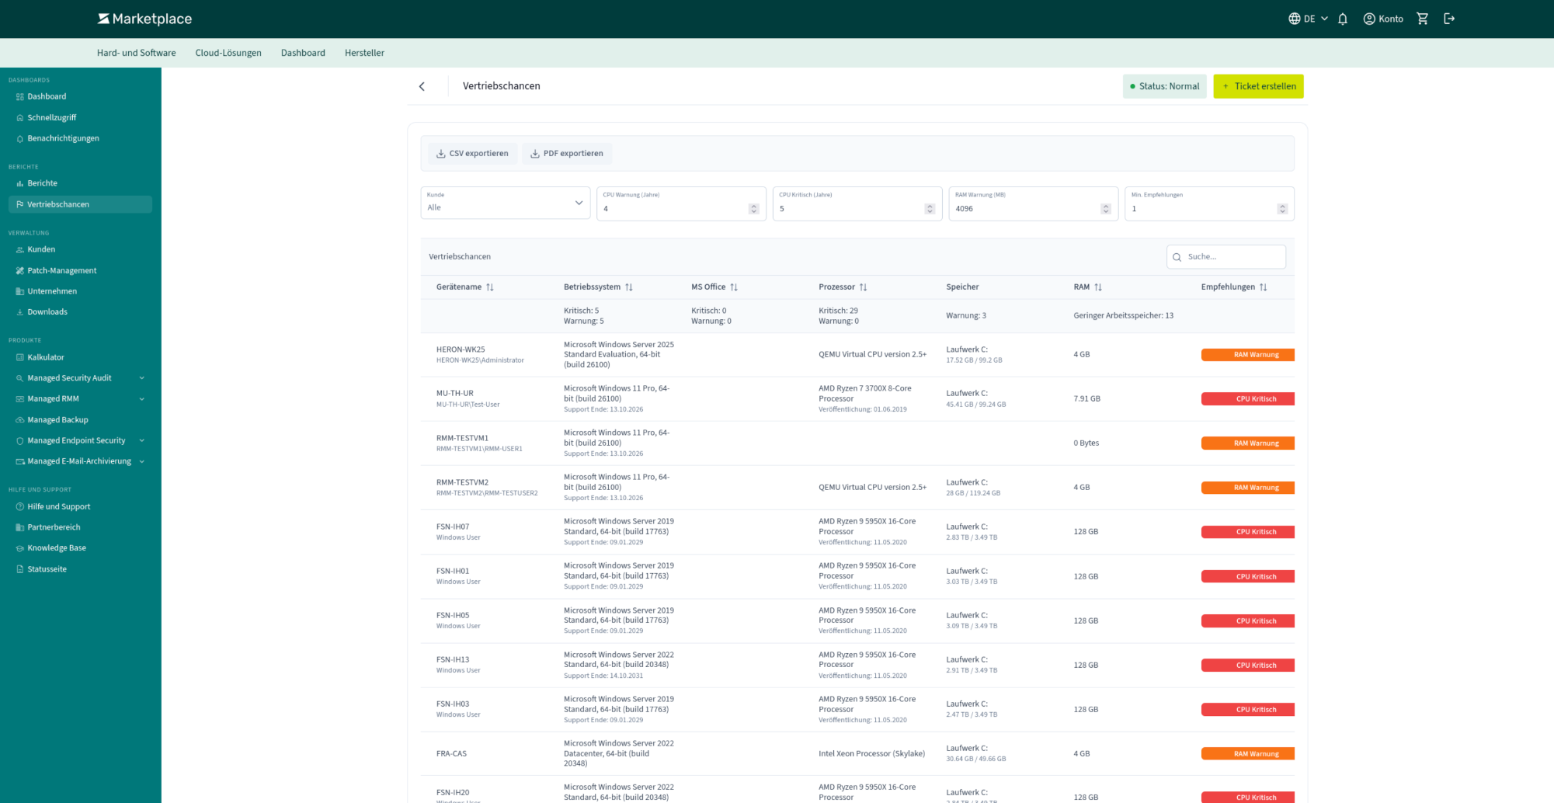This screenshot has width=1554, height=803.
Task: Click the logout icon in header
Action: [1449, 19]
